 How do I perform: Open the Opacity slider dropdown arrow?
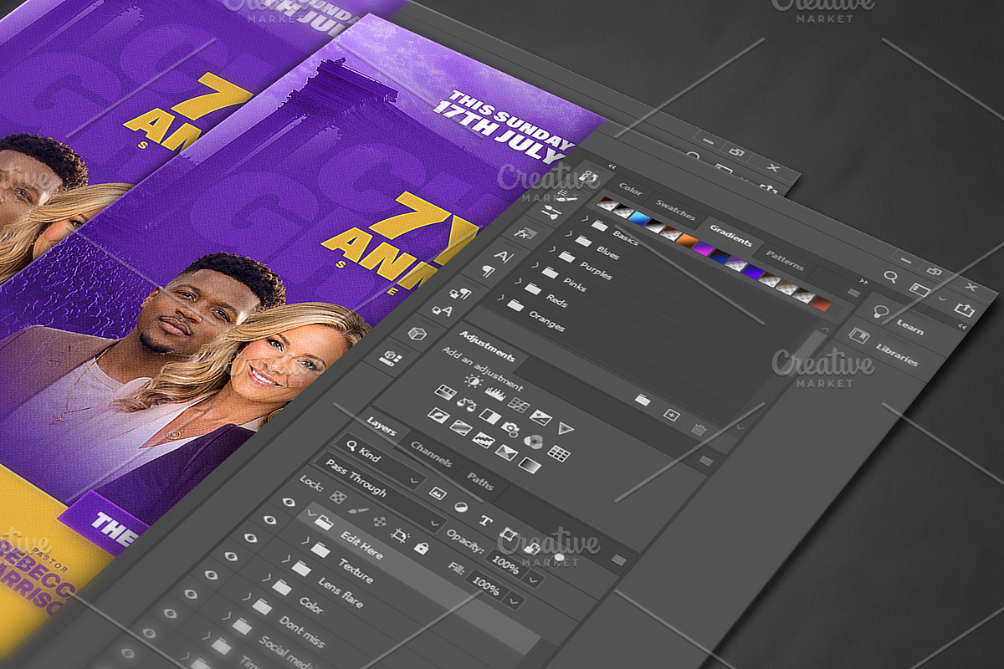535,579
